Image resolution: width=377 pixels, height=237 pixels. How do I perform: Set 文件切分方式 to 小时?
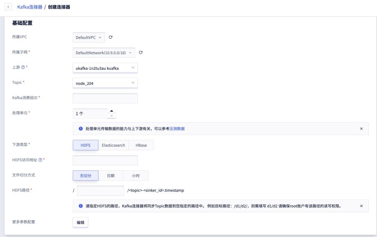135,175
